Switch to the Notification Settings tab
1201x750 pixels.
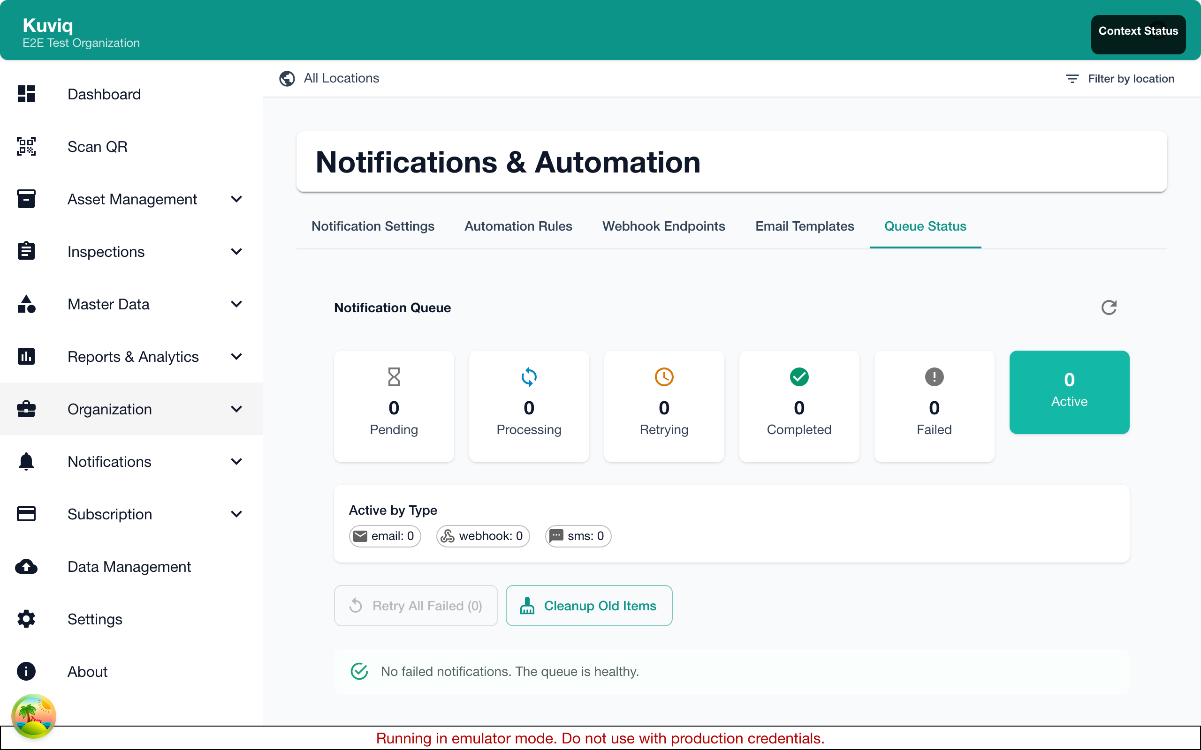point(372,226)
